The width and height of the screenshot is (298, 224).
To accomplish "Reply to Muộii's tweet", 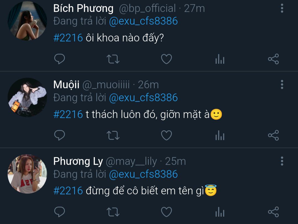I will [x=59, y=135].
